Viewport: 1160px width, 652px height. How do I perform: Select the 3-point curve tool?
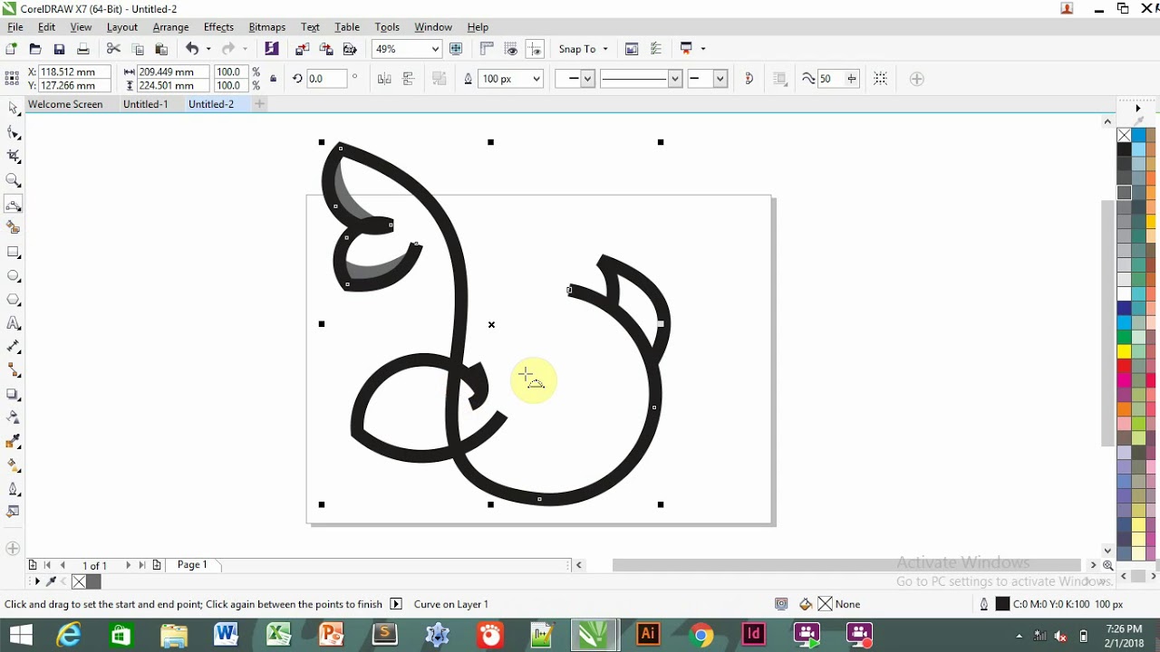(14, 205)
